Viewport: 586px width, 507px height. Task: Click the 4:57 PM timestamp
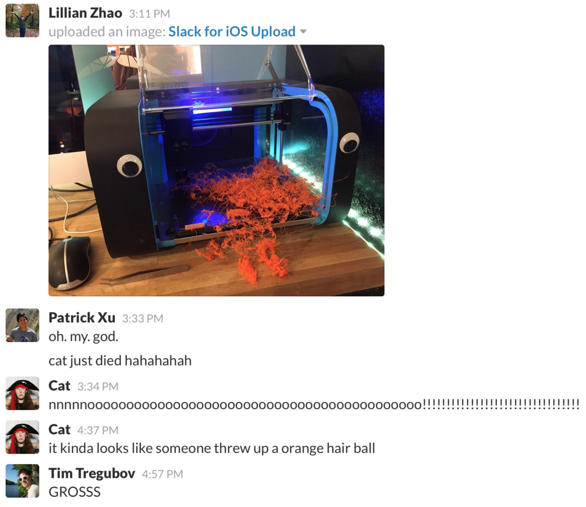point(162,474)
